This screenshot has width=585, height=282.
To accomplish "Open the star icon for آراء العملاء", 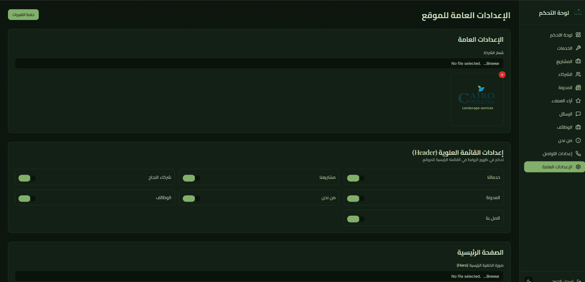I will 578,100.
